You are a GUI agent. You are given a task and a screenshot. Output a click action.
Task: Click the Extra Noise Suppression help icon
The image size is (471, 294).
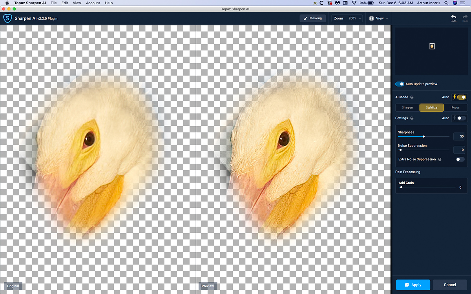440,160
